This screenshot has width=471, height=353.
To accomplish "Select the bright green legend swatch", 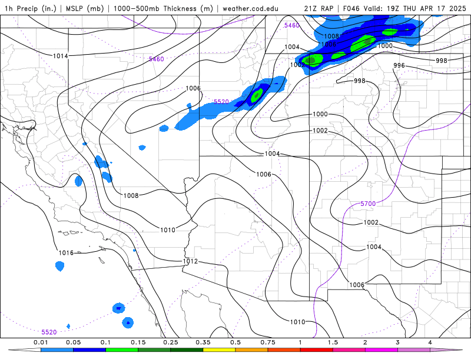I will pos(122,350).
